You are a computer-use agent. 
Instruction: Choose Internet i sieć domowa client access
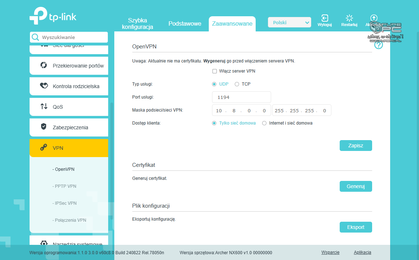pos(264,123)
